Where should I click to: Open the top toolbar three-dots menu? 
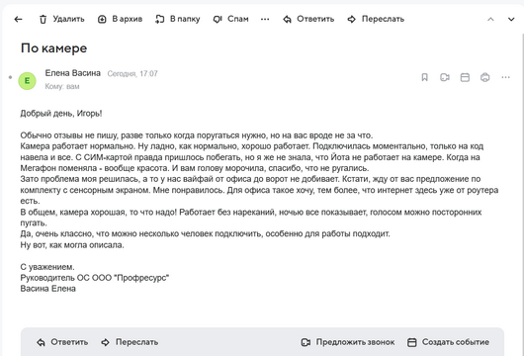coord(265,19)
